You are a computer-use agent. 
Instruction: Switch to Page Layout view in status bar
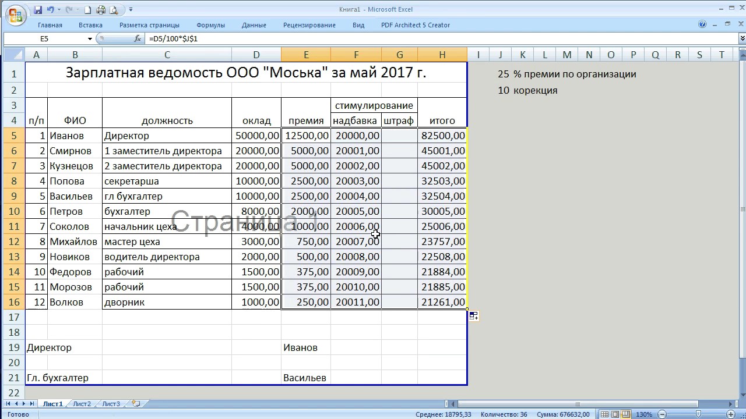615,414
